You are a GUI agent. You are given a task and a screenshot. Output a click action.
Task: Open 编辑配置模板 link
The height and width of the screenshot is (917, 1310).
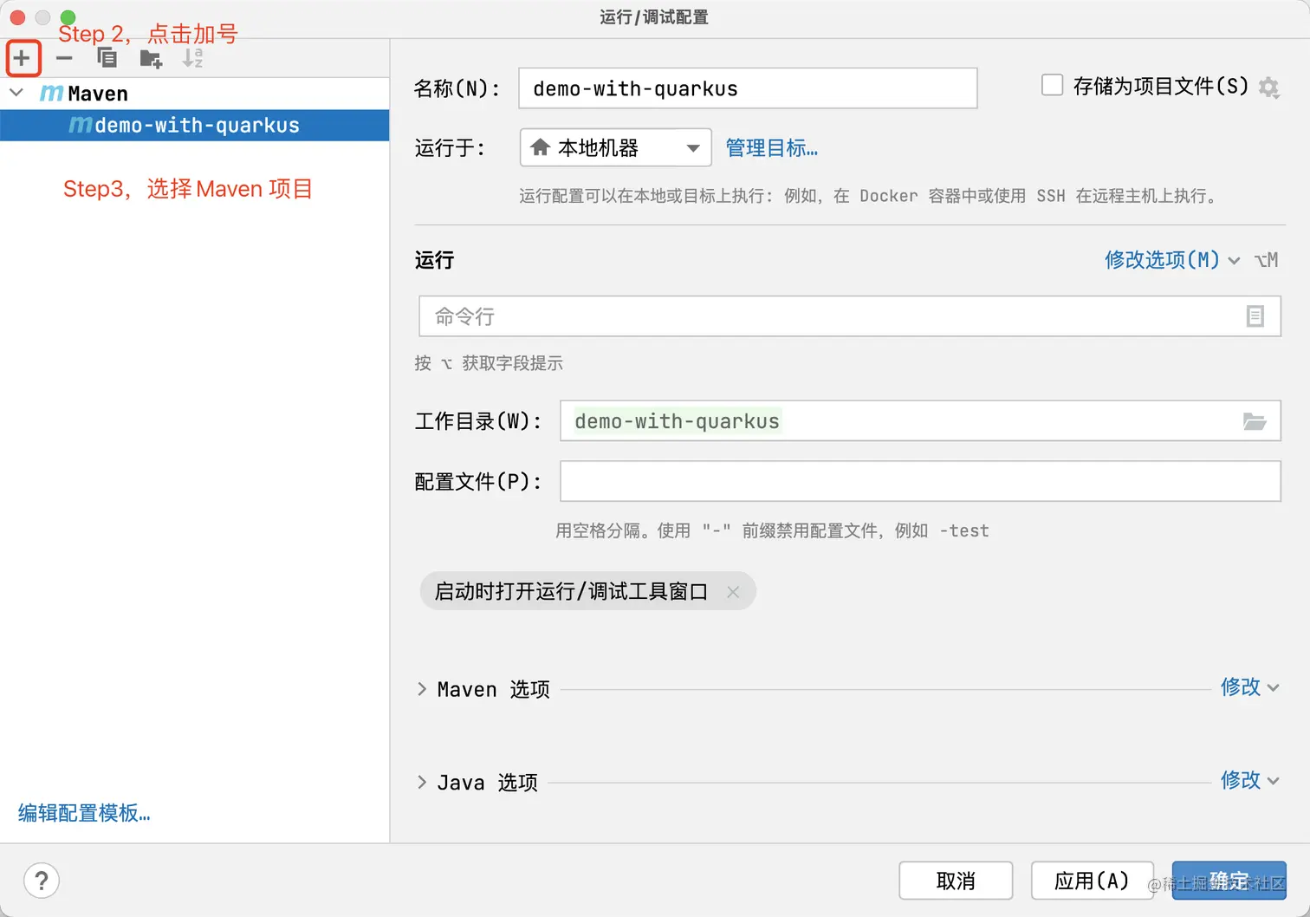click(x=84, y=813)
